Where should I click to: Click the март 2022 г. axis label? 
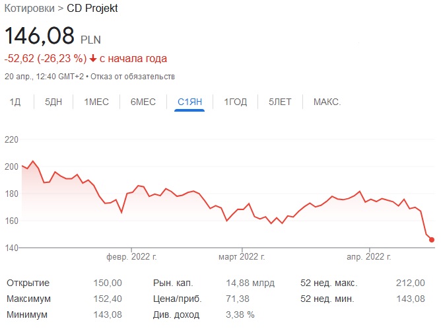241,256
